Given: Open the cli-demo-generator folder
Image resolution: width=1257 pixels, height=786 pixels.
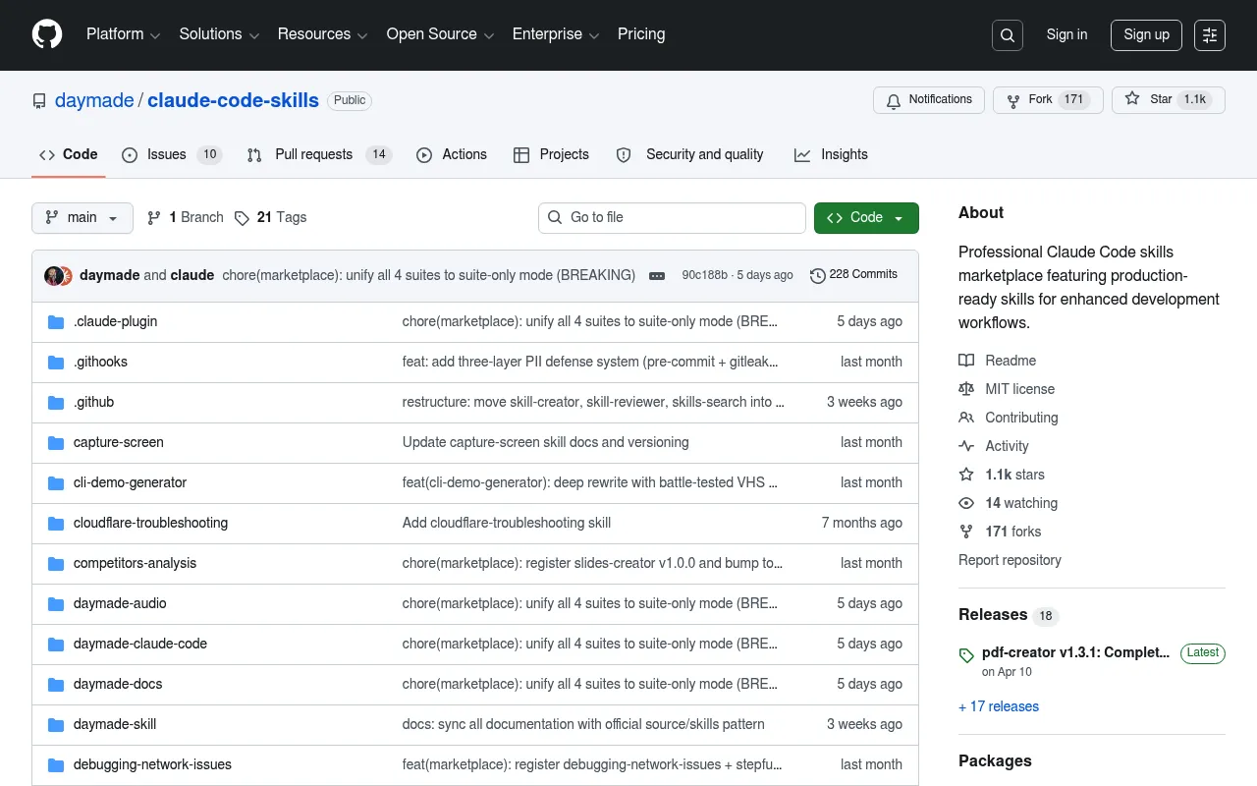Looking at the screenshot, I should click(130, 483).
